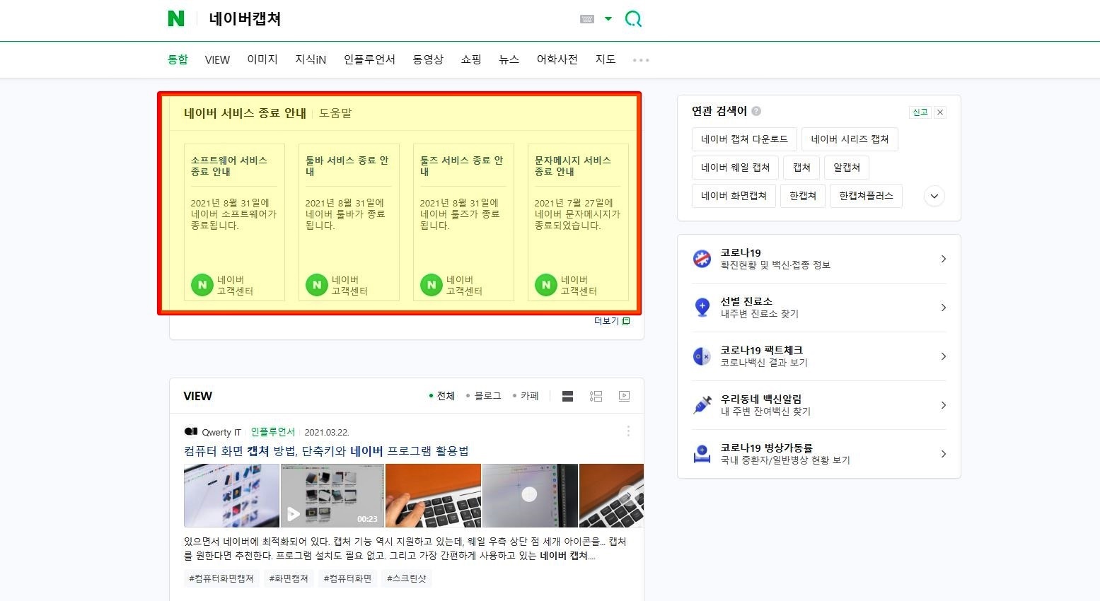Open the Naver home logo

[x=176, y=19]
